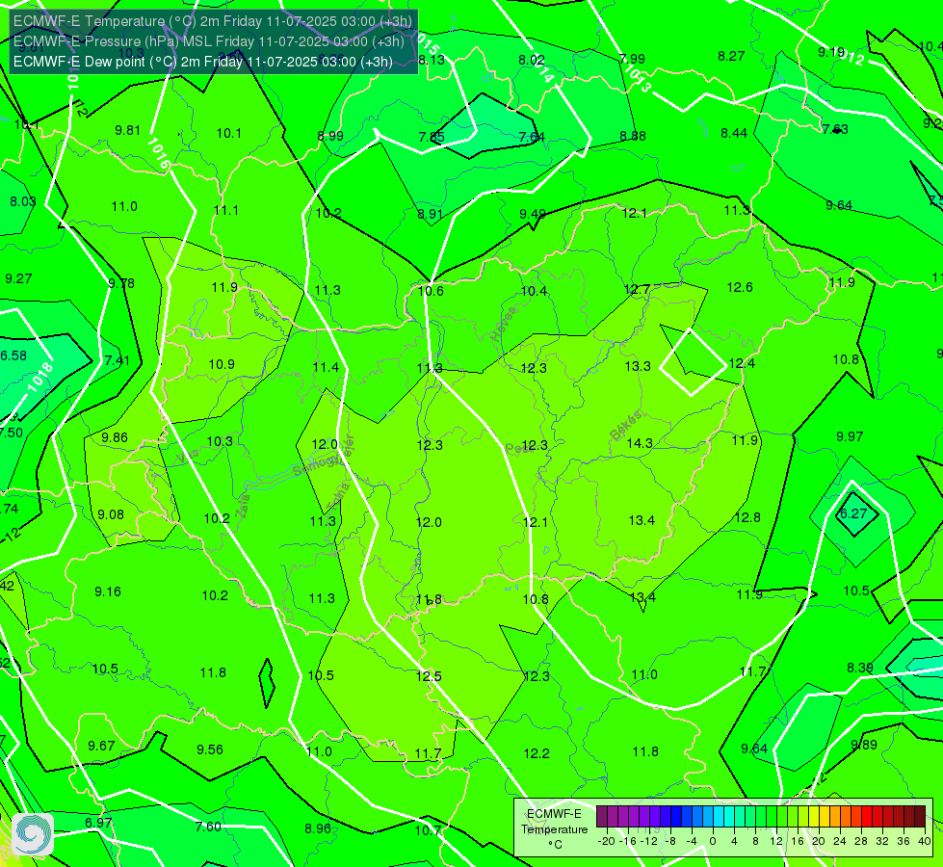Click the 9.08 temperature value
The width and height of the screenshot is (943, 867).
click(111, 514)
